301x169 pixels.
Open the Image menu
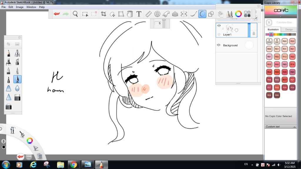[x=20, y=7]
